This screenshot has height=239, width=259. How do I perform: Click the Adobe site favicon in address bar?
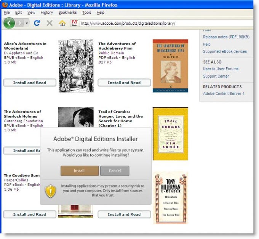click(x=74, y=23)
